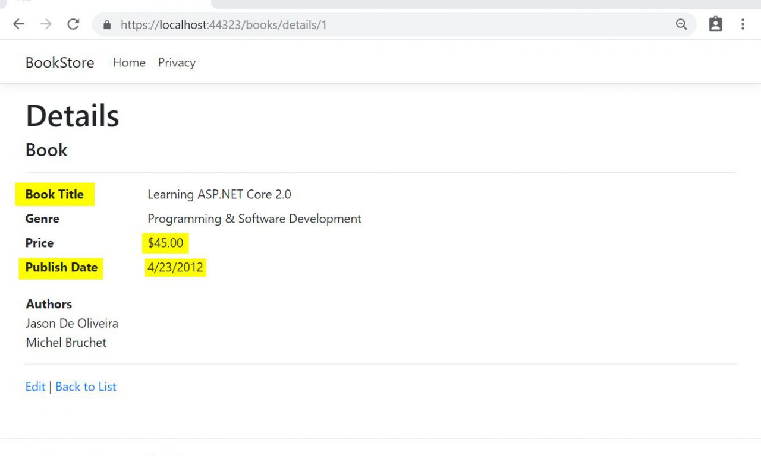Open the Privacy nav item

coord(177,63)
